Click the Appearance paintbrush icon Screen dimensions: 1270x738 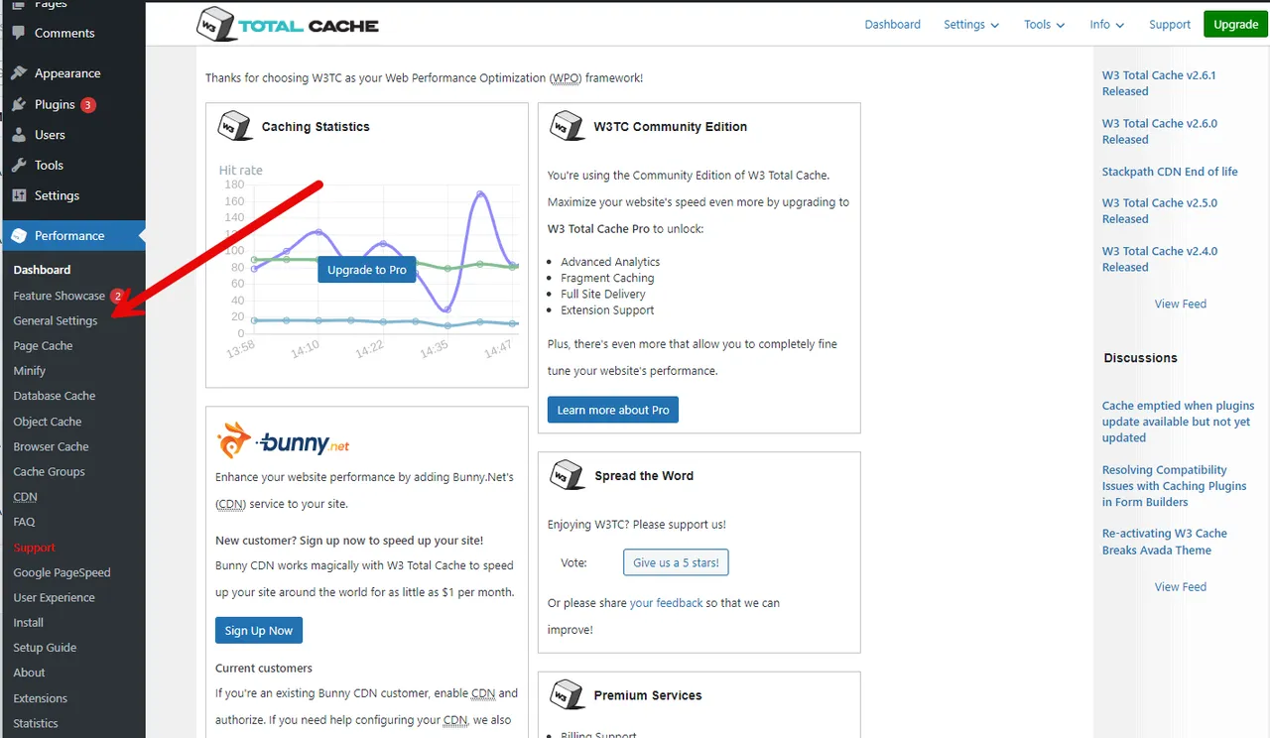(x=19, y=73)
